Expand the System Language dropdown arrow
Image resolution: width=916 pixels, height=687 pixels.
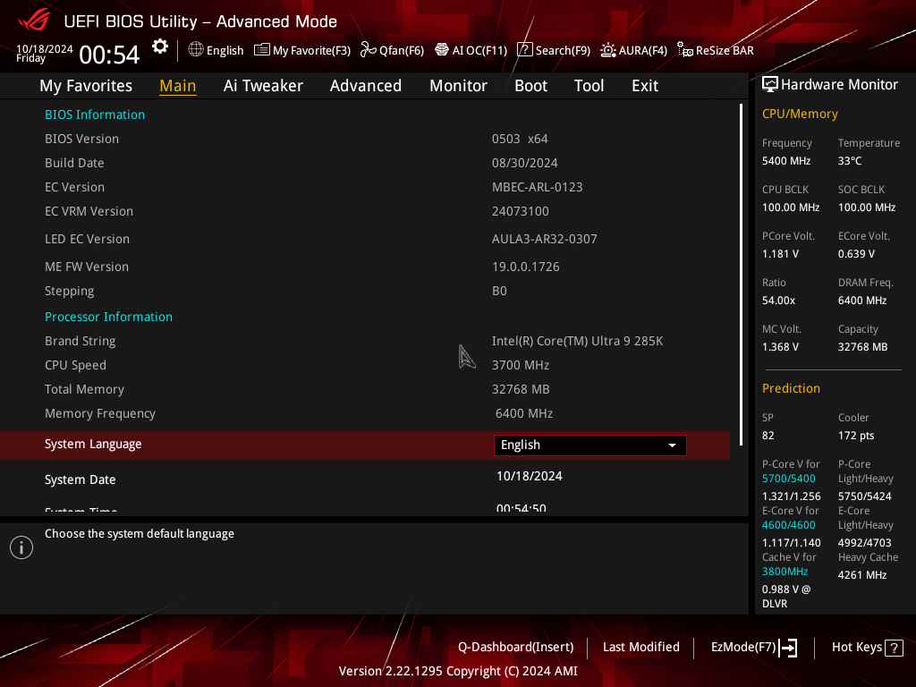click(x=673, y=445)
